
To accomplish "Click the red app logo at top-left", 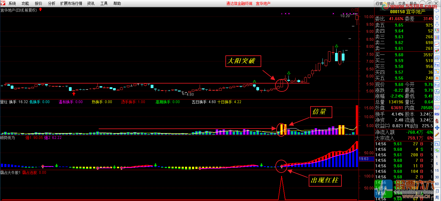I will (x=3, y=3).
